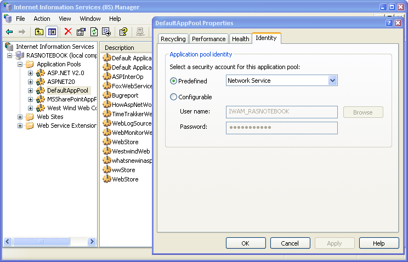Click the Back arrow toolbar icon

tap(9, 32)
